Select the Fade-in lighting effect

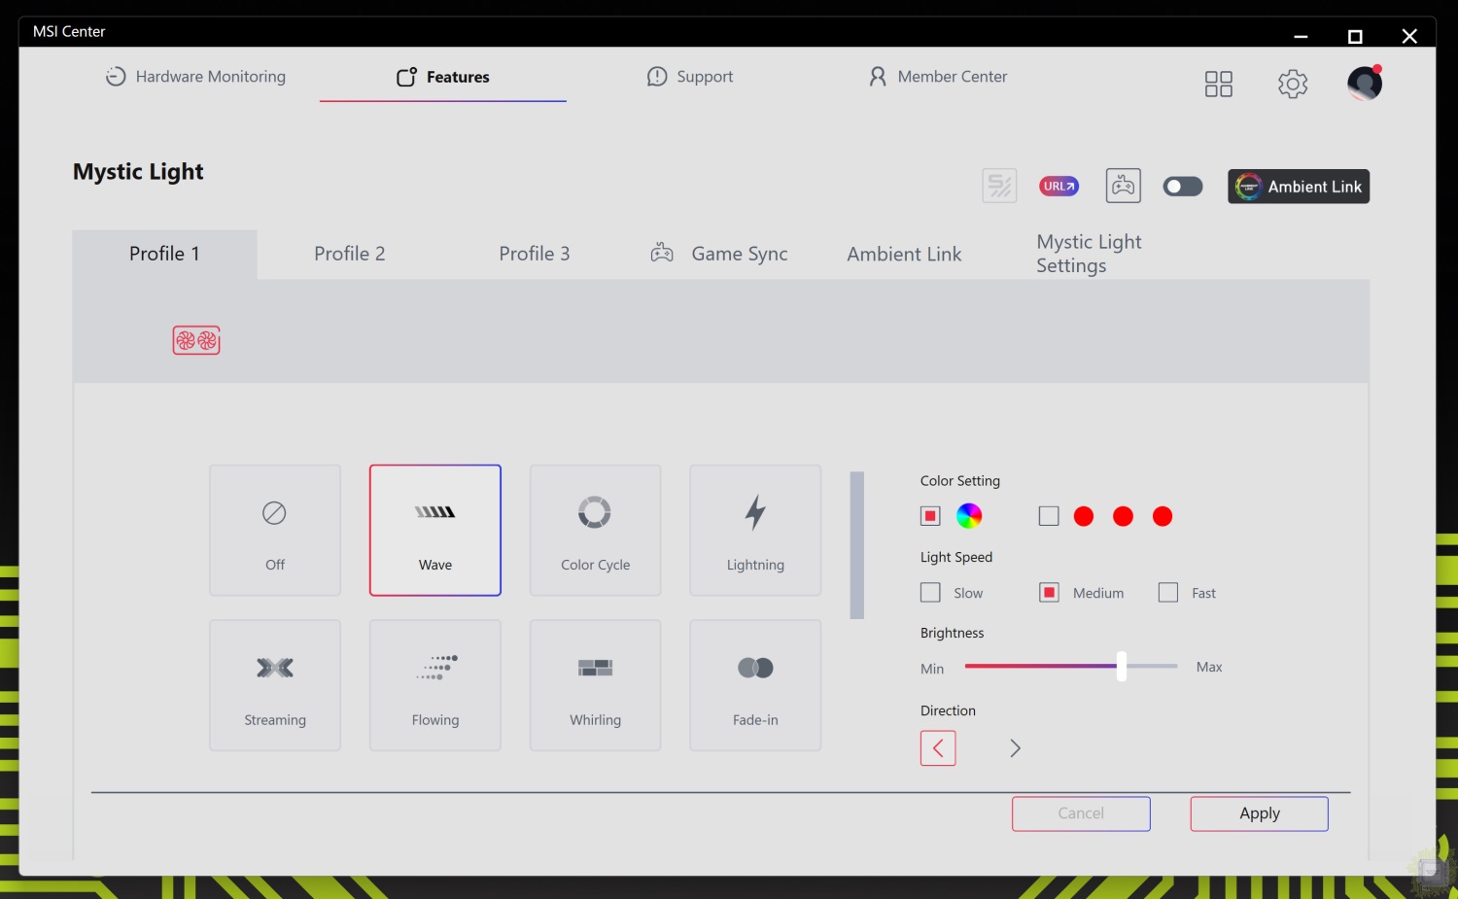tap(755, 685)
